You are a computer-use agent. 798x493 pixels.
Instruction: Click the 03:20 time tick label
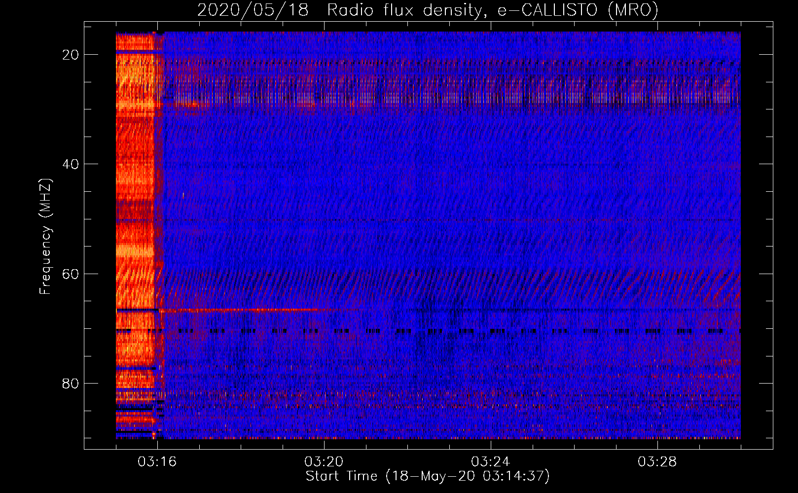(x=324, y=462)
